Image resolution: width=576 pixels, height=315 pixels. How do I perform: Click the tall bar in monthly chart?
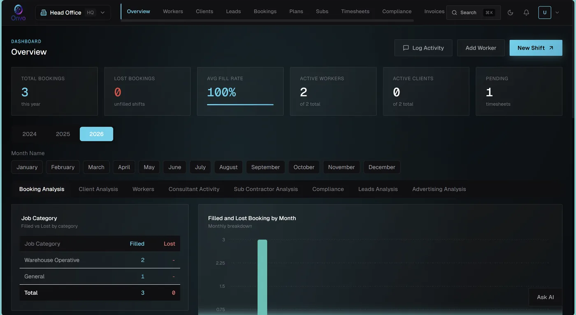point(262,277)
